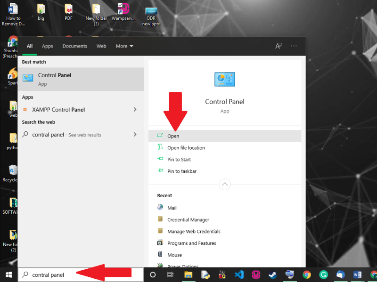
Task: Open the Control Panel best match result
Action: (81, 79)
